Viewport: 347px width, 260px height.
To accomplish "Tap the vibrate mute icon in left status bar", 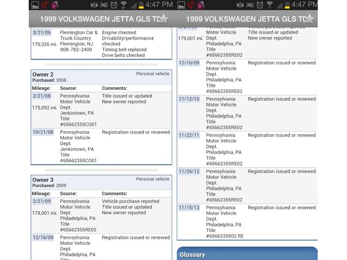I will pos(104,5).
